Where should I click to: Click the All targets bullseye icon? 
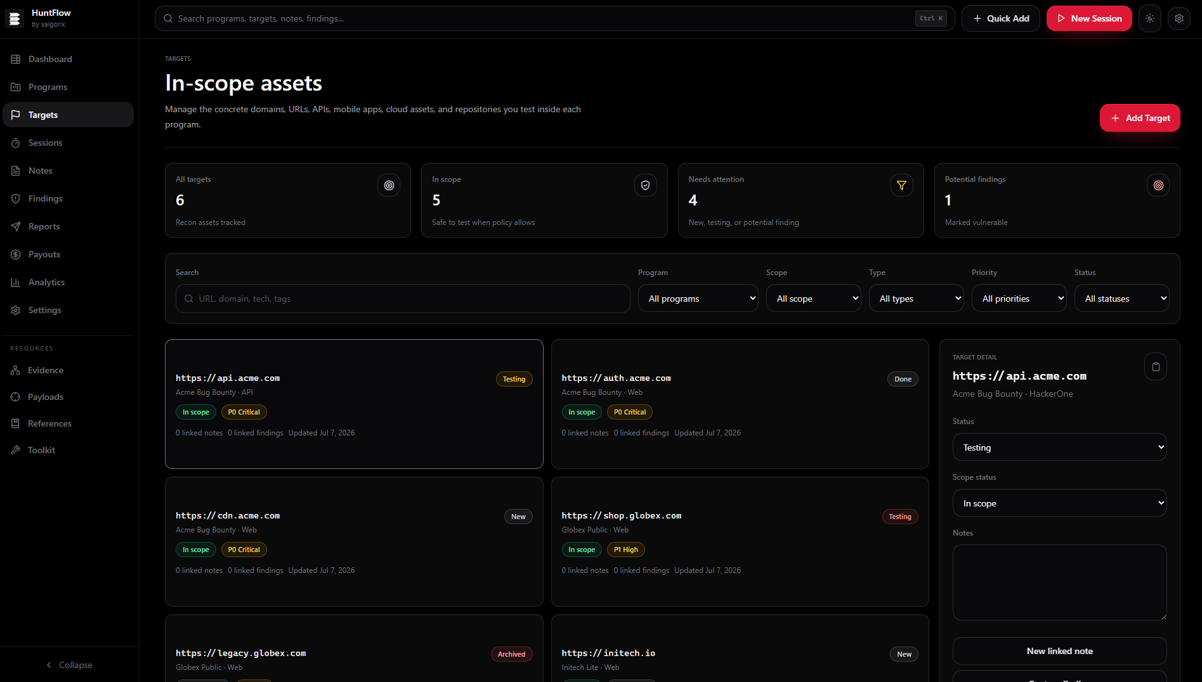[x=389, y=185]
